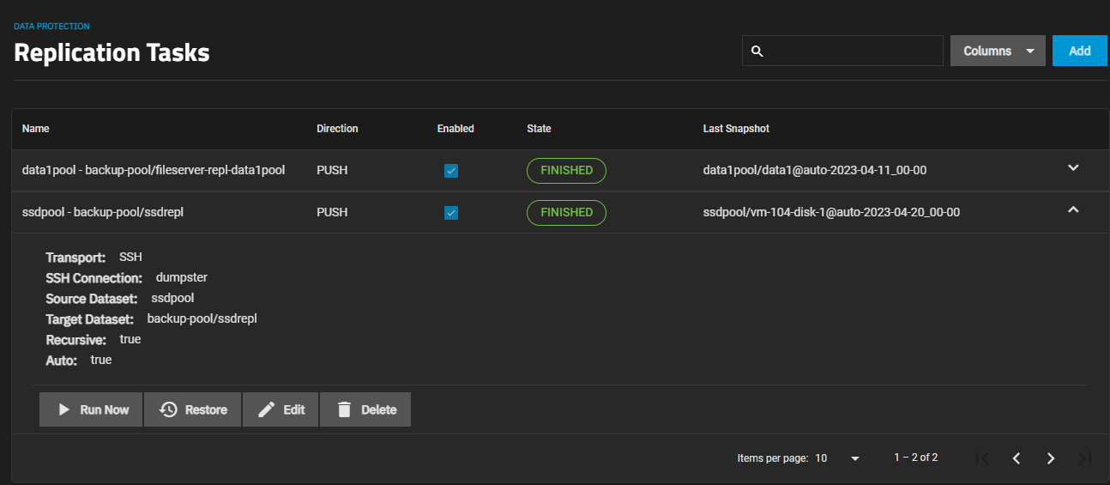Click the search magnifier icon
This screenshot has height=485, width=1110.
tap(757, 52)
